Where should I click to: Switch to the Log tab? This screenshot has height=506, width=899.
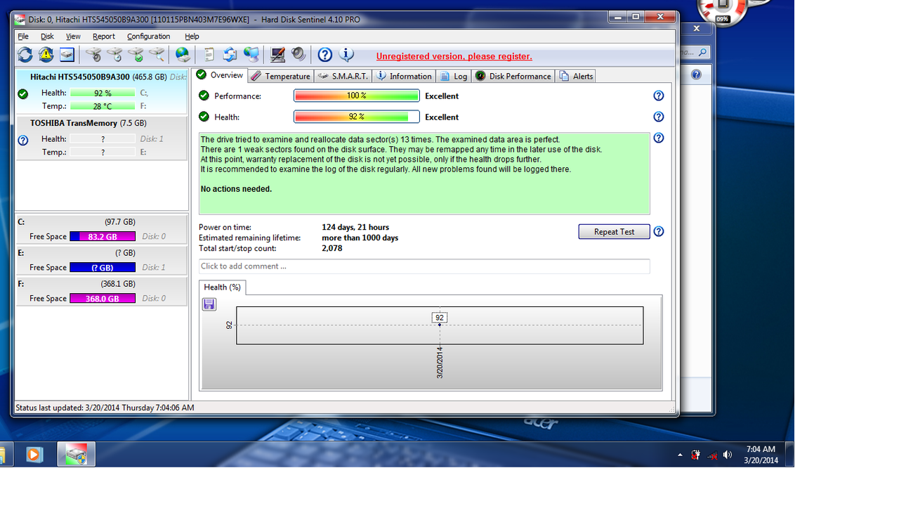point(454,76)
